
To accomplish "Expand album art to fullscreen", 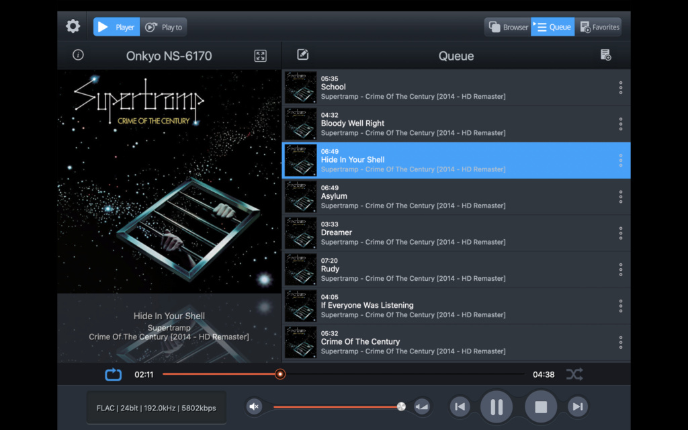I will [x=260, y=56].
